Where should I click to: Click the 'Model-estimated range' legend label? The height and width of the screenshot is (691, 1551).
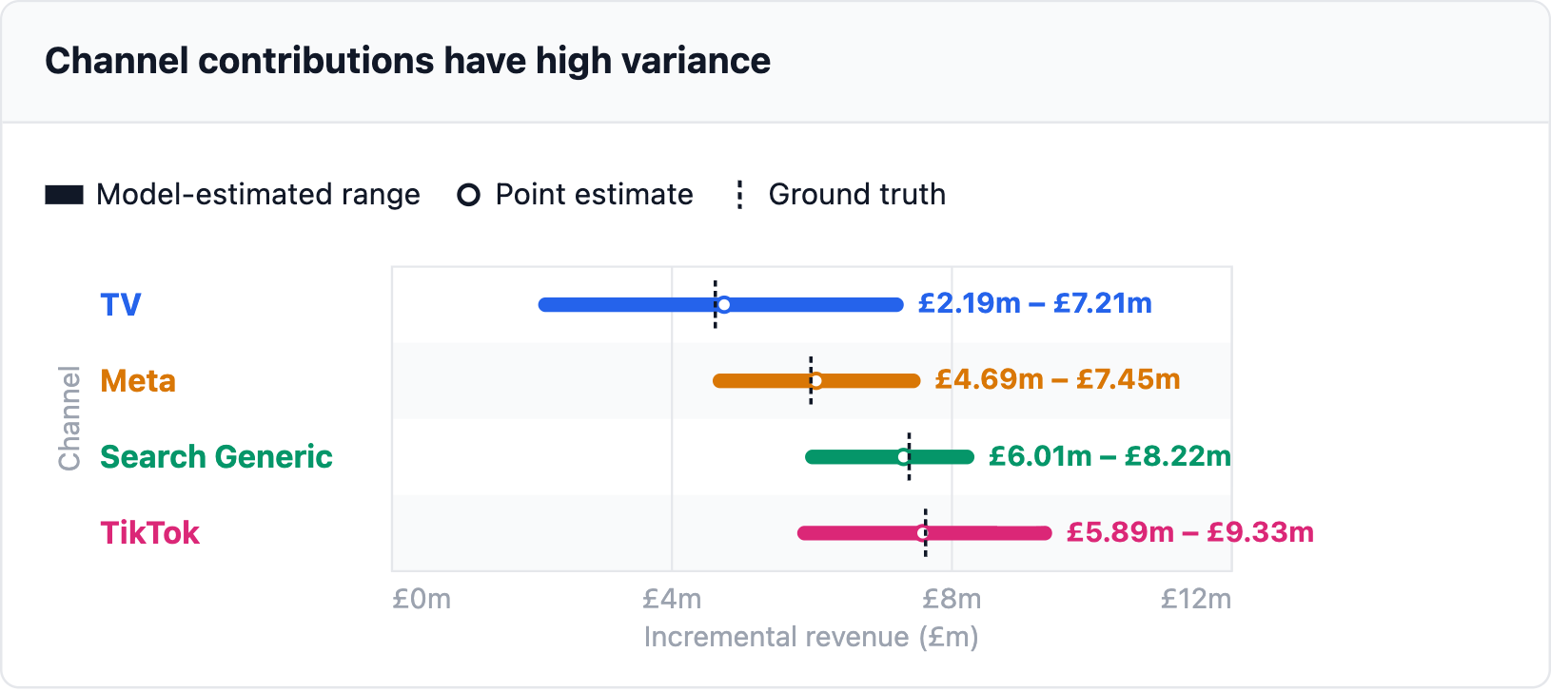pos(258,195)
